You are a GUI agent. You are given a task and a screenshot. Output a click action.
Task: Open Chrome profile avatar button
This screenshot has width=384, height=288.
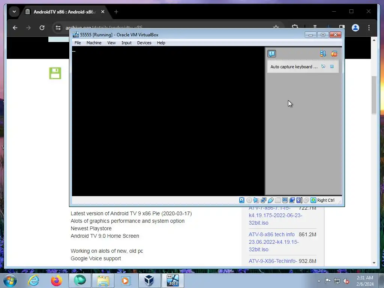355,28
